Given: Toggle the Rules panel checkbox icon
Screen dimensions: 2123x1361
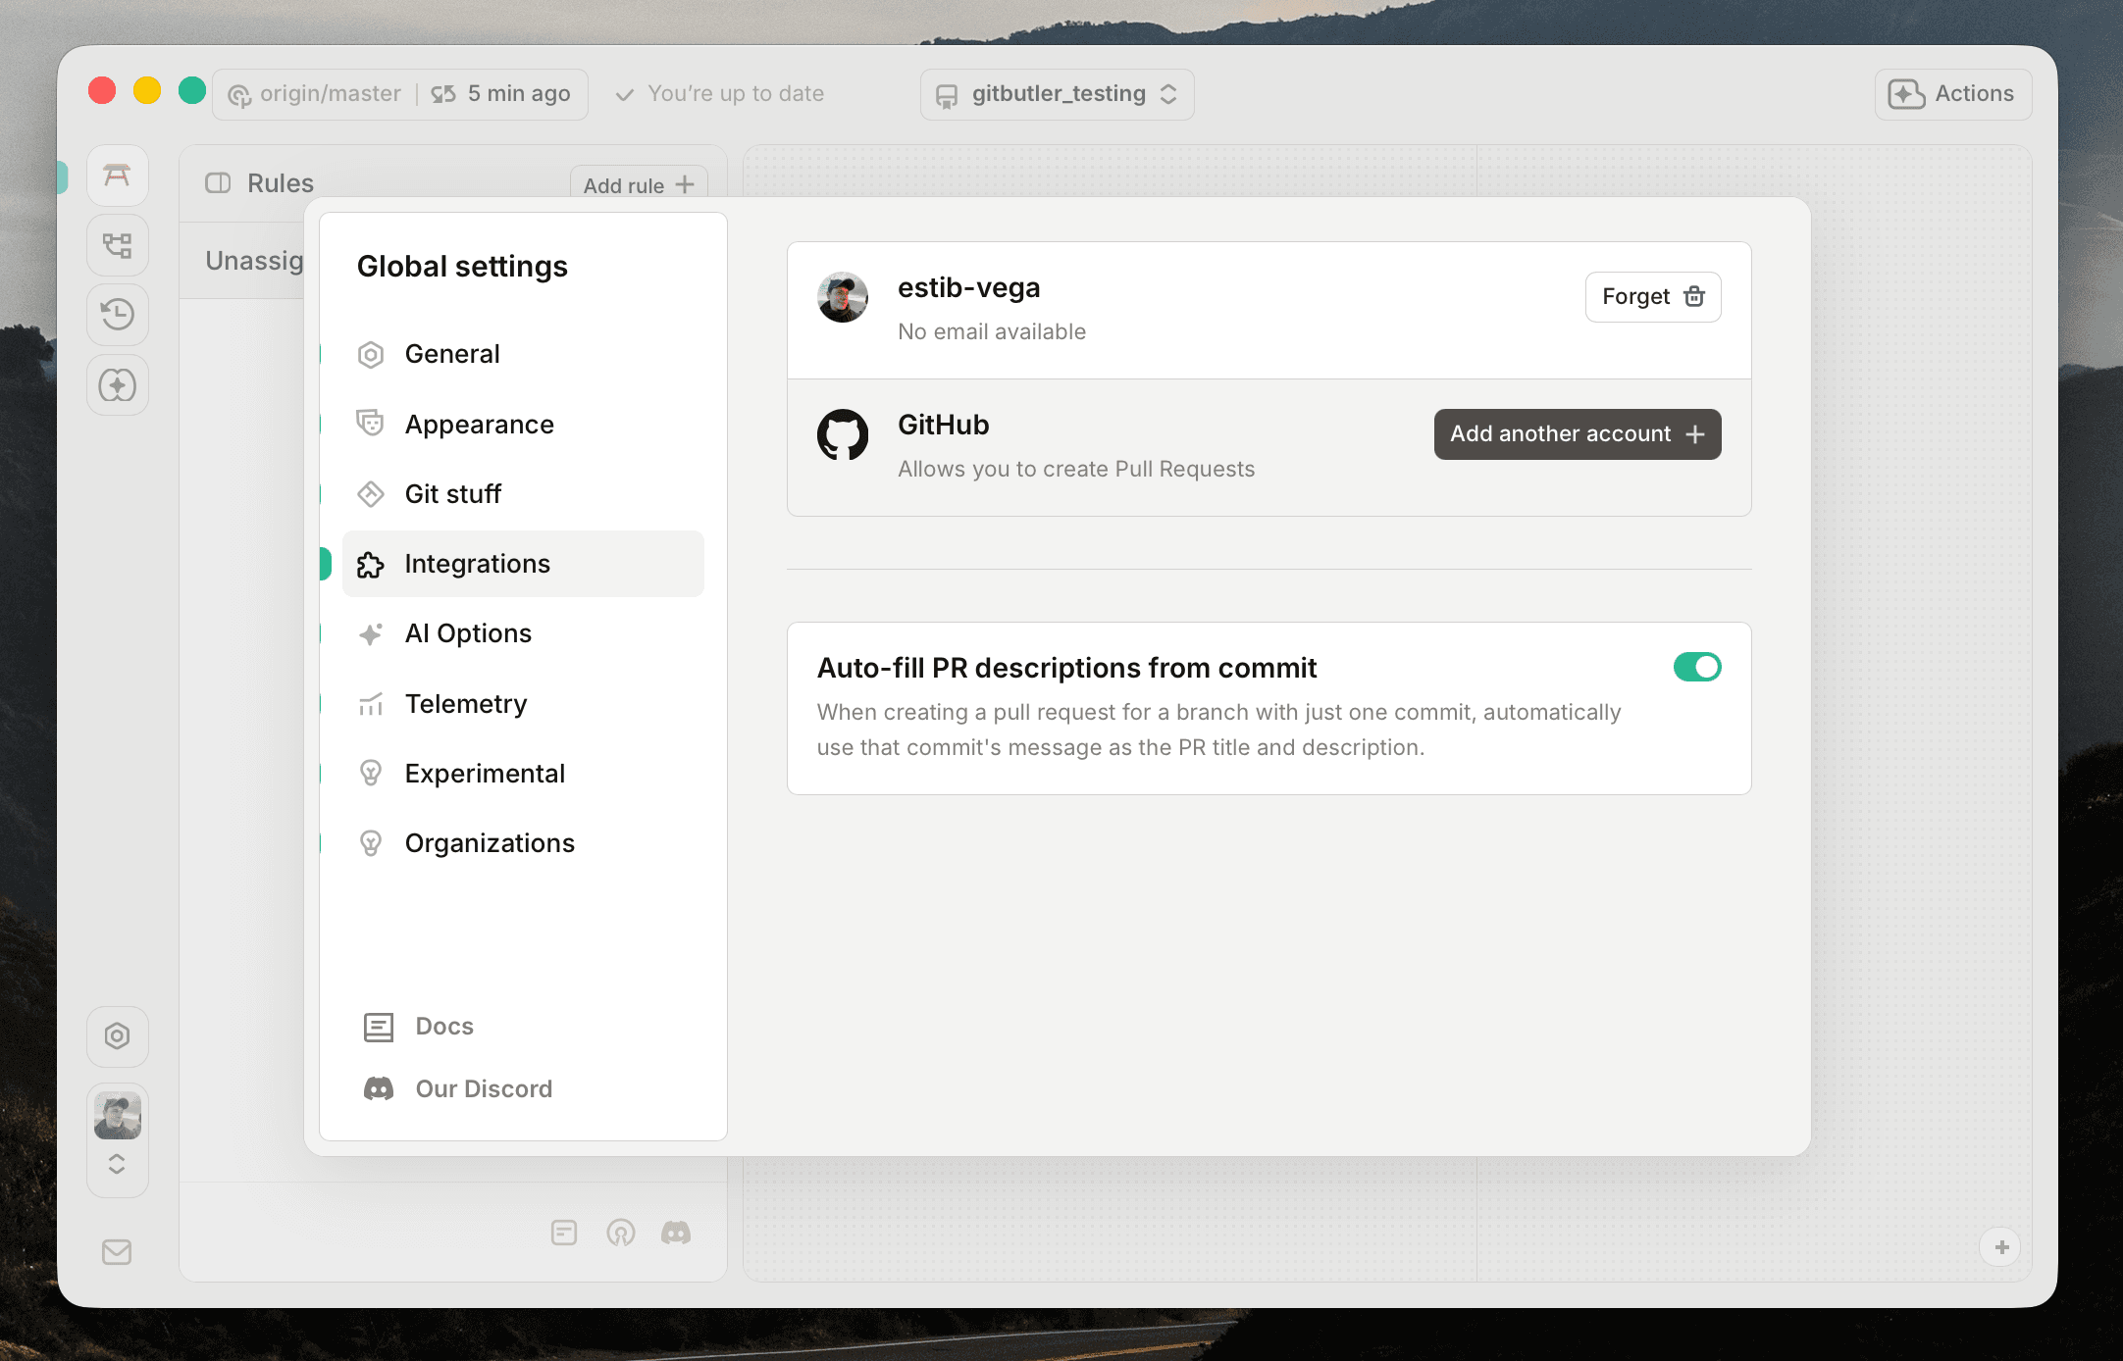Looking at the screenshot, I should click(x=218, y=182).
